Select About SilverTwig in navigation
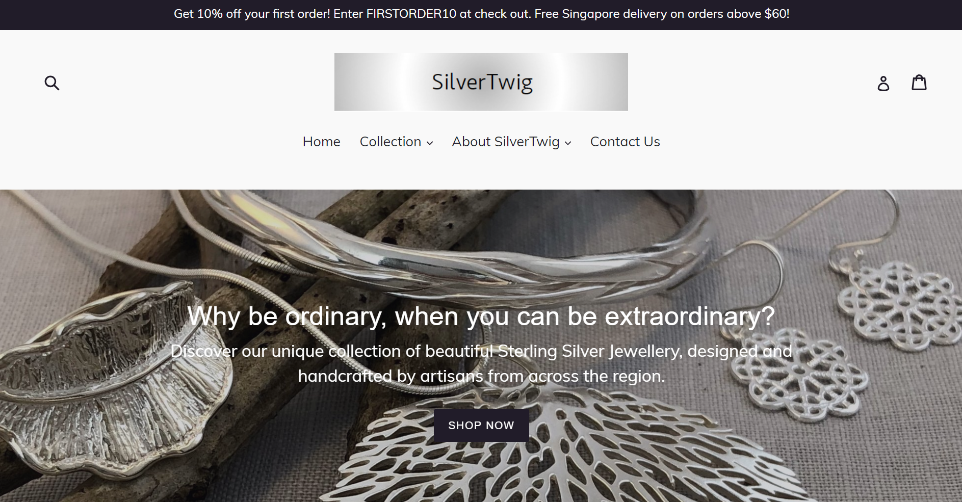Viewport: 962px width, 502px height. 506,142
